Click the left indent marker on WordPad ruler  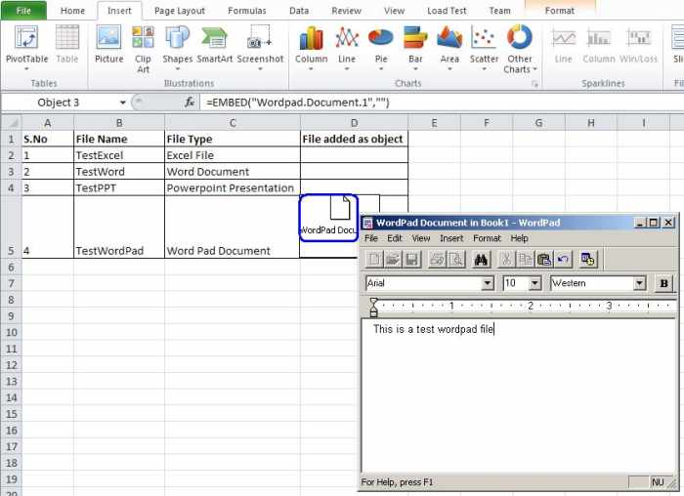(x=373, y=309)
